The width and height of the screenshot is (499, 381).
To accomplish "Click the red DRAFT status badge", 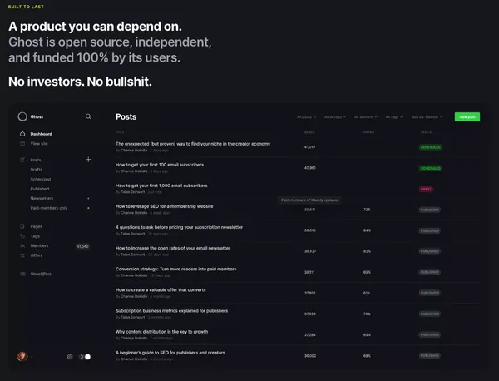I will [426, 189].
